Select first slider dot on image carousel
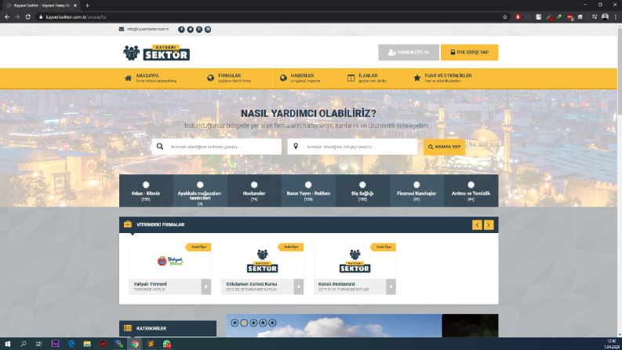The image size is (622, 350). (x=235, y=323)
